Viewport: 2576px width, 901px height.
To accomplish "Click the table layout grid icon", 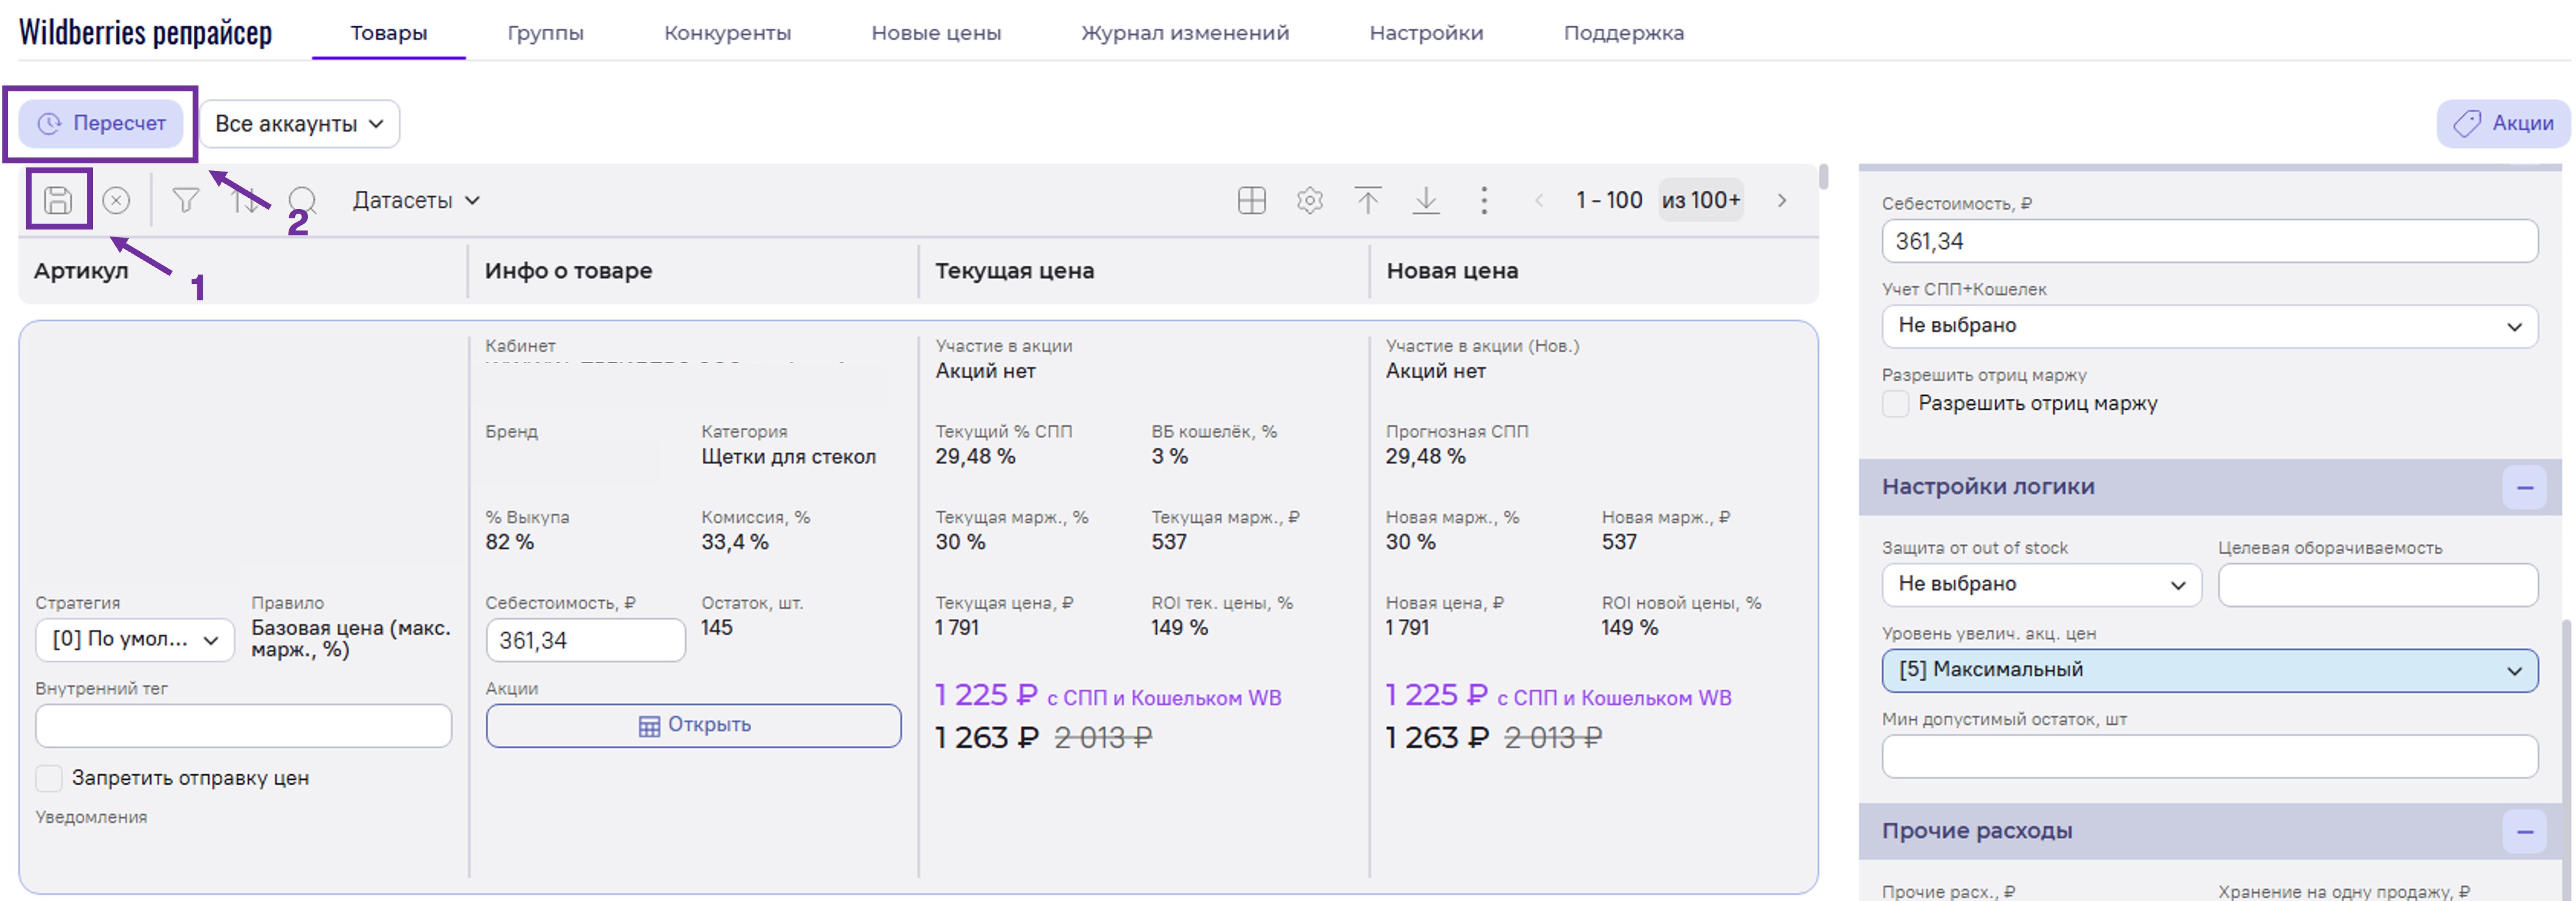I will 1251,200.
